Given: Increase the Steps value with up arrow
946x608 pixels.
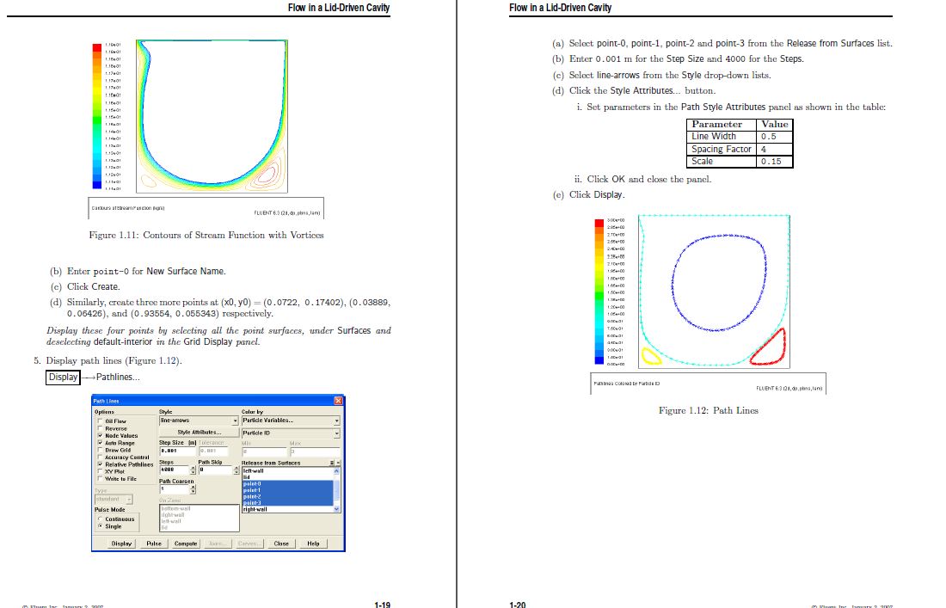Looking at the screenshot, I should coord(193,468).
